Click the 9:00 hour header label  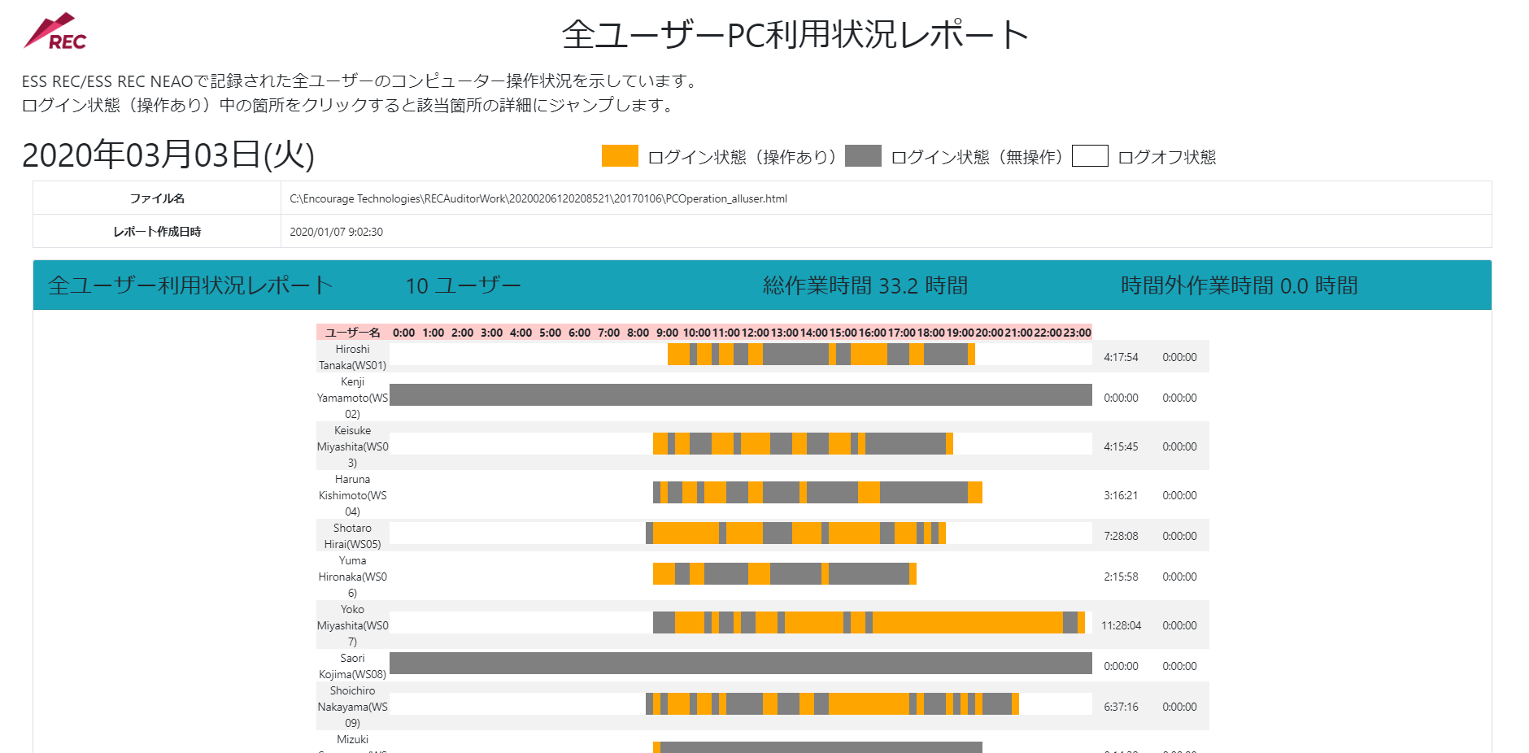click(667, 333)
